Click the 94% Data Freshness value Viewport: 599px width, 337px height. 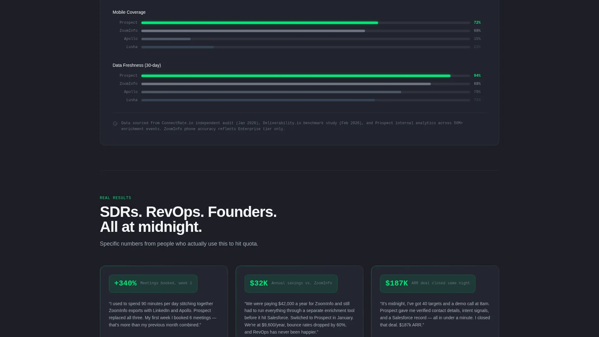click(477, 76)
